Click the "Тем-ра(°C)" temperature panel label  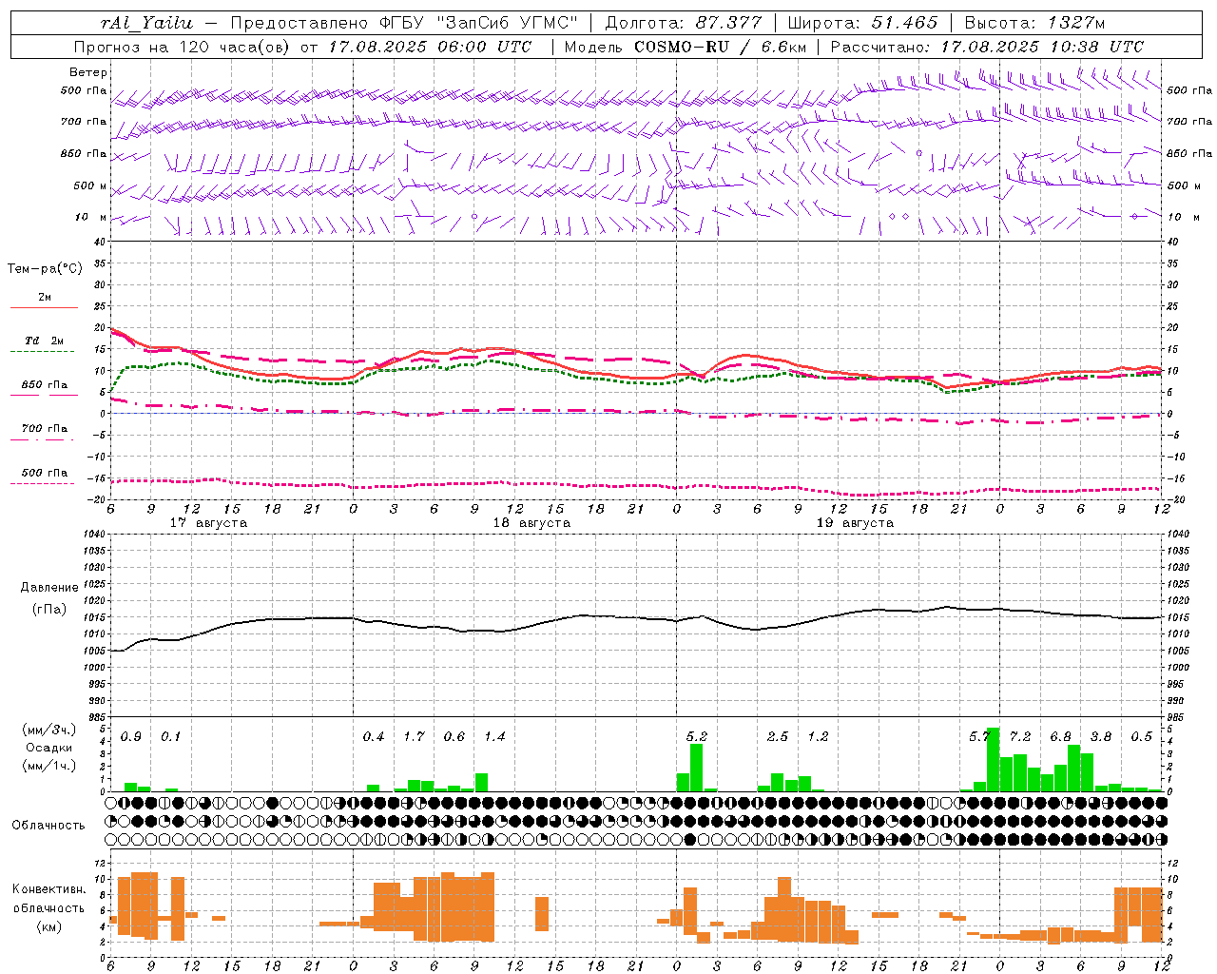[45, 269]
